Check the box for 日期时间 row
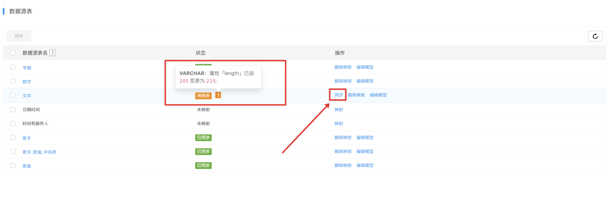 [x=13, y=110]
